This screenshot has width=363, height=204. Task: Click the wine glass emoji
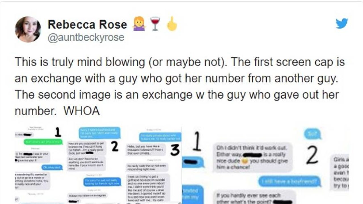point(155,24)
